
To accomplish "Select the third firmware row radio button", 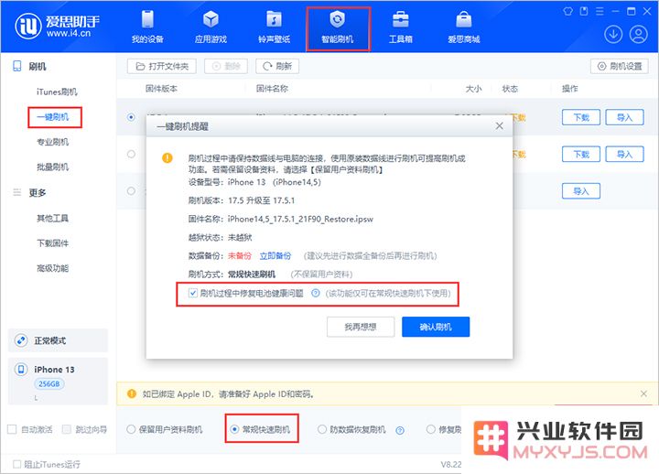I will 131,191.
